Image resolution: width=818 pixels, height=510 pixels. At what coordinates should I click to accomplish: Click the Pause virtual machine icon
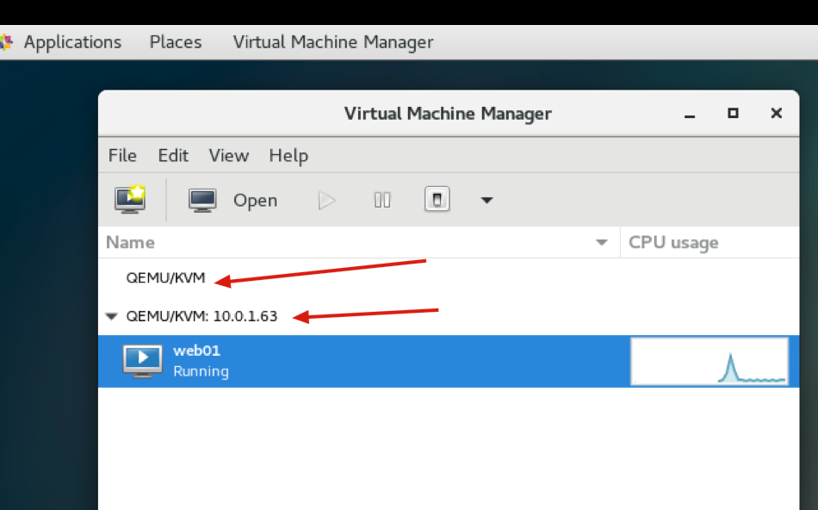tap(382, 200)
